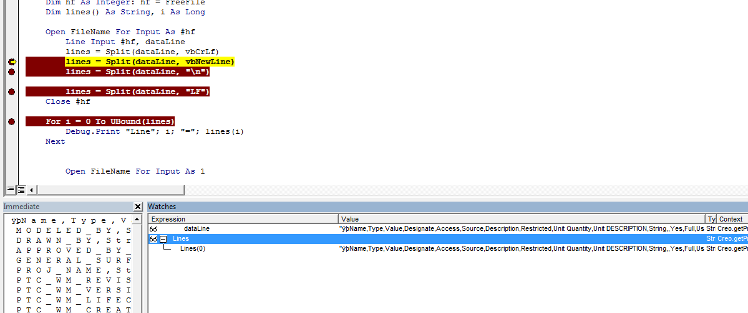Close the Immediate window
The width and height of the screenshot is (748, 313).
click(138, 207)
